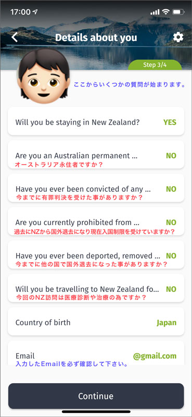Toggle NO on Australian permanent resident question

tap(171, 155)
